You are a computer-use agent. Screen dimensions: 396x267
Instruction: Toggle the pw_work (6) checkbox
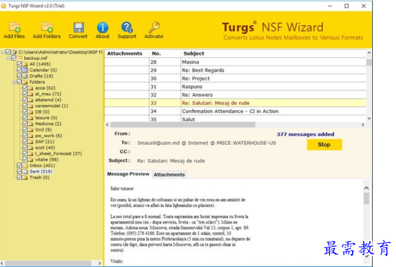click(x=25, y=135)
